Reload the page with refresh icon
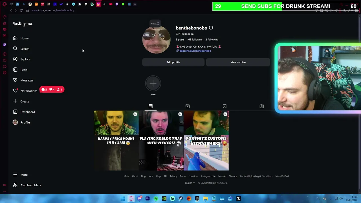Image resolution: width=361 pixels, height=203 pixels. click(x=21, y=10)
